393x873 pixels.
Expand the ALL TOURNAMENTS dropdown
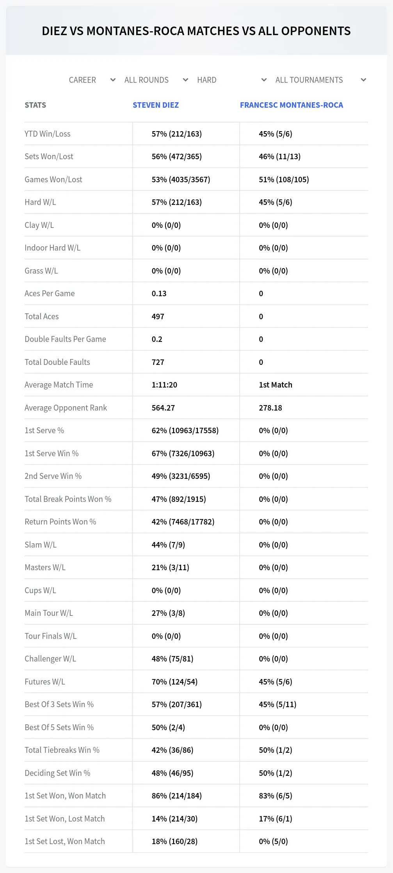(x=320, y=80)
